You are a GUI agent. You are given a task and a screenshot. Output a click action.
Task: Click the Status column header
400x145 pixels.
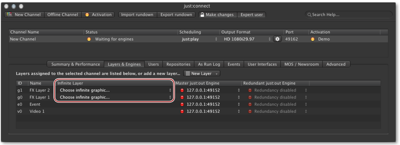coord(131,32)
